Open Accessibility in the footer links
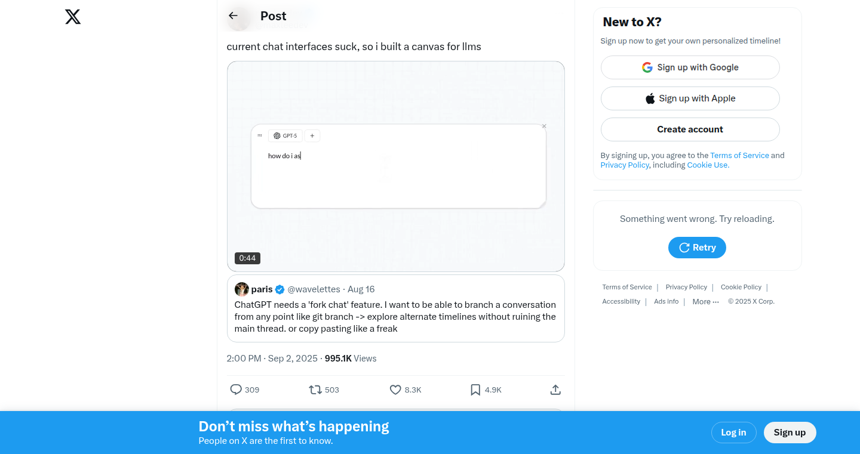This screenshot has width=860, height=454. pyautogui.click(x=621, y=302)
